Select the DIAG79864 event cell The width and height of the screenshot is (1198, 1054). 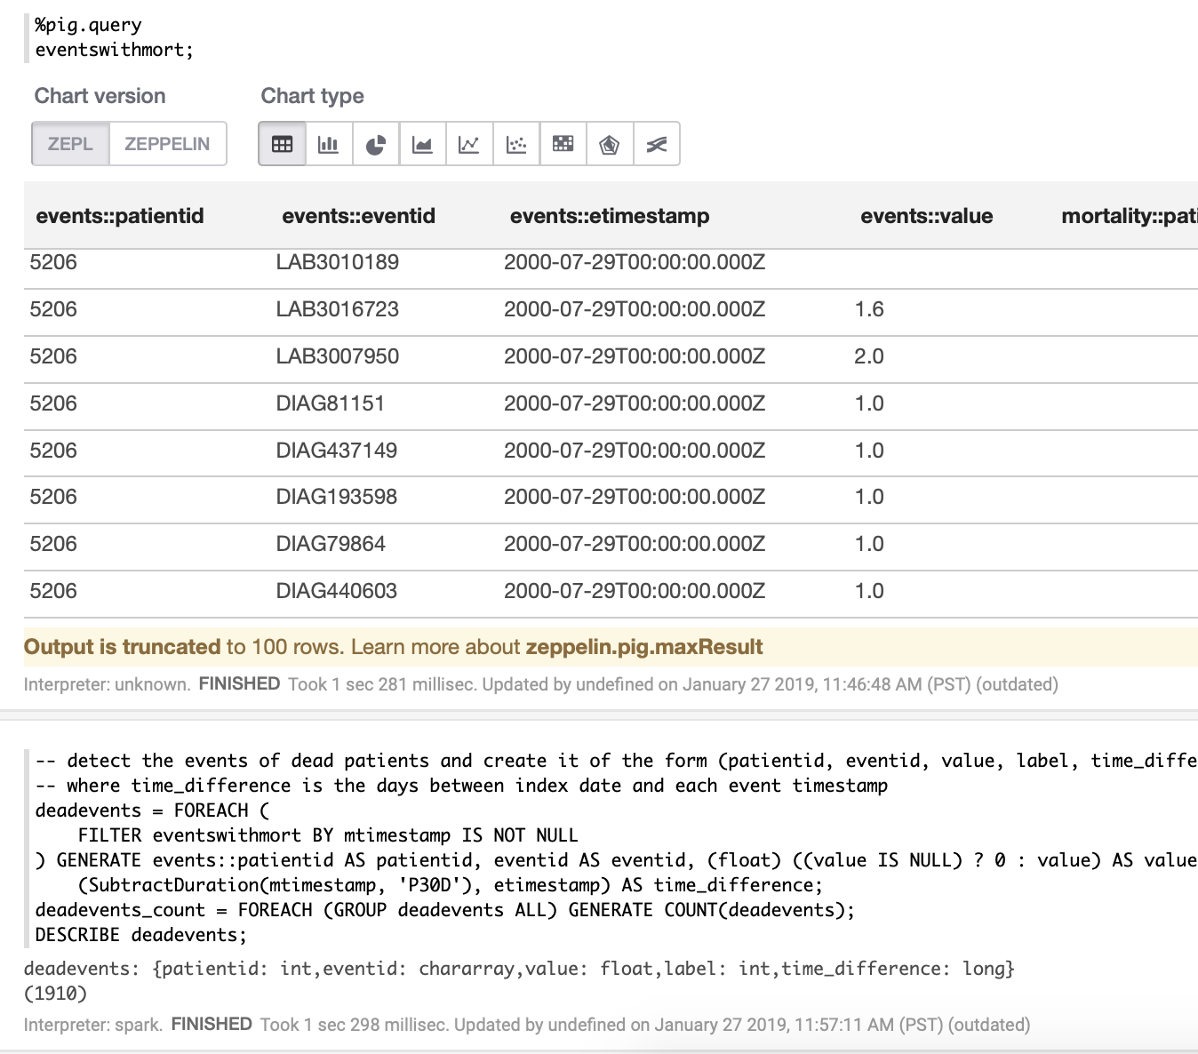(331, 544)
